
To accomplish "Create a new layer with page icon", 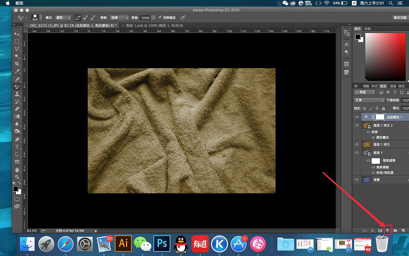I will click(403, 230).
